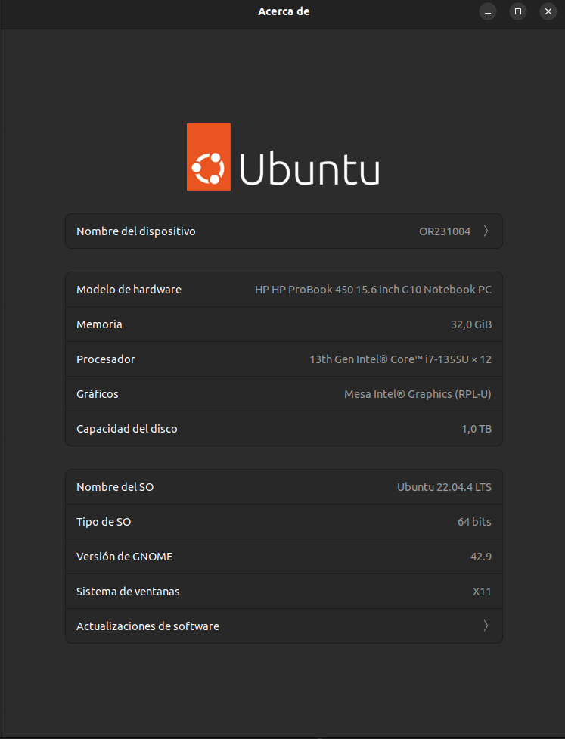Click the Acerca de title bar

pos(284,11)
